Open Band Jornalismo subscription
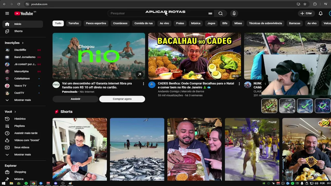The width and height of the screenshot is (331, 186). pyautogui.click(x=23, y=57)
